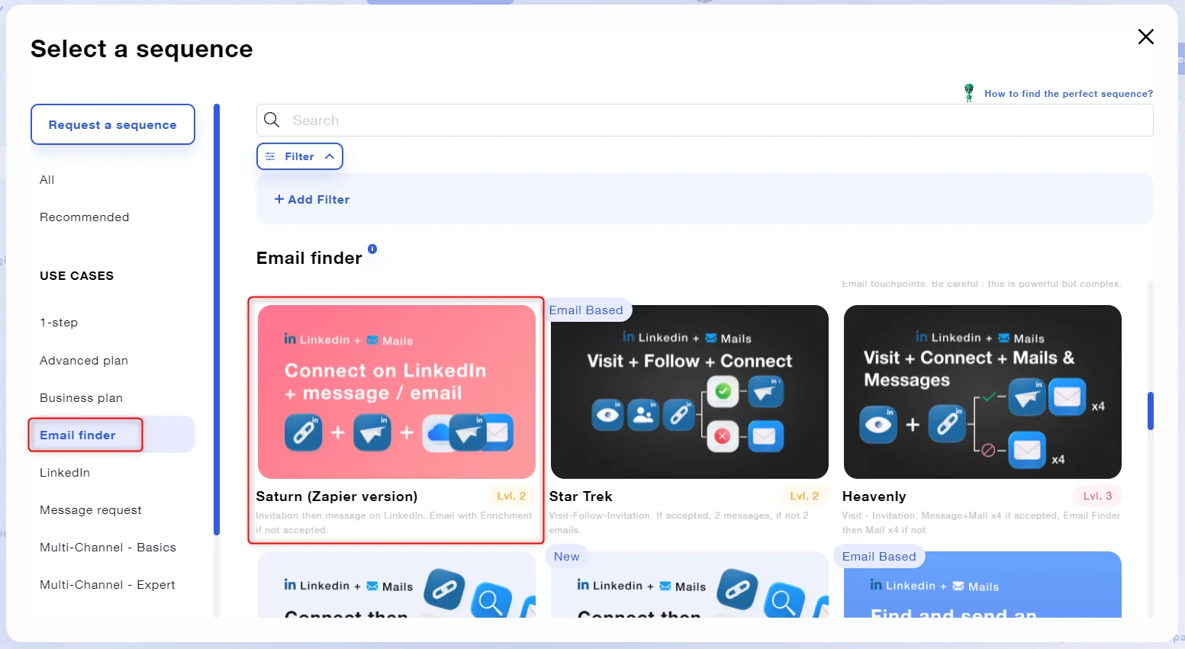The image size is (1185, 649).
Task: Click the Email finder section heading
Action: pos(309,258)
